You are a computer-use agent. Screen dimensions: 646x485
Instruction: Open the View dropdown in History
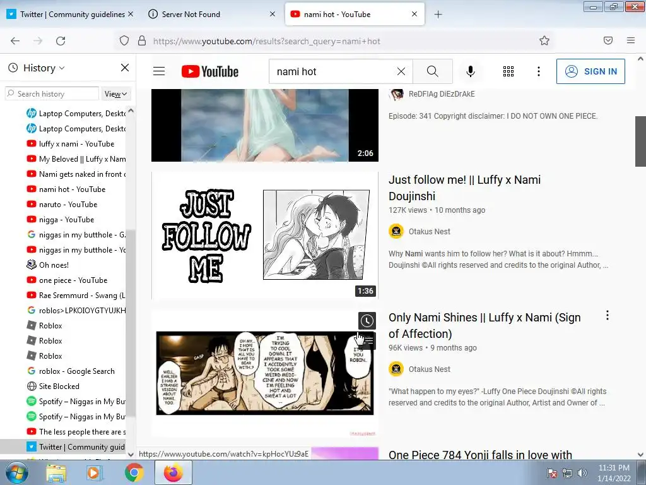(116, 94)
